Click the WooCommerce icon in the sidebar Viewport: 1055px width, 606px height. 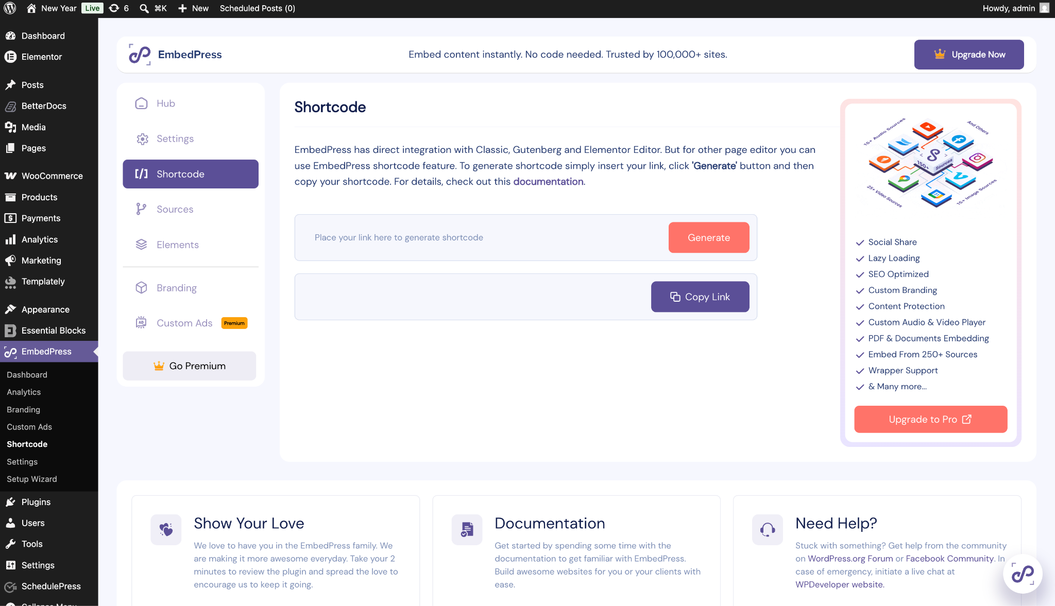pyautogui.click(x=10, y=176)
